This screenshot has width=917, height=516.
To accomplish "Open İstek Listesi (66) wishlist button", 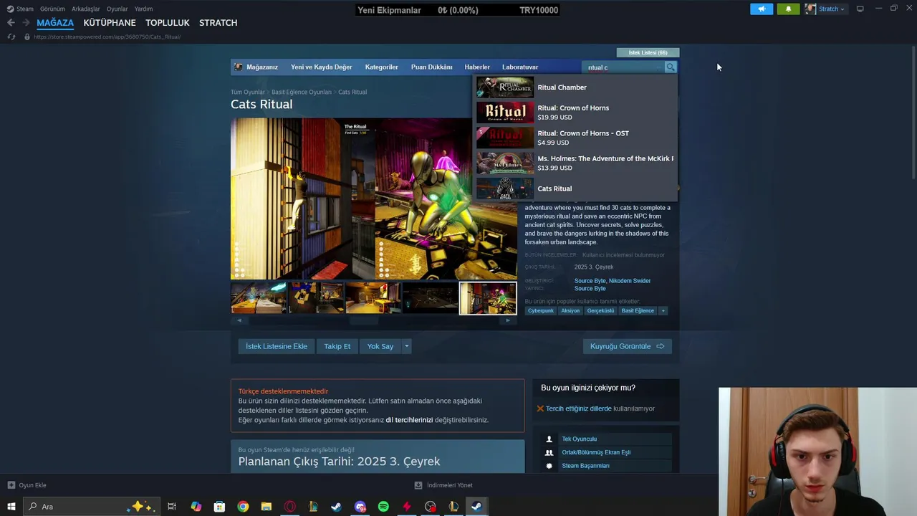I will pyautogui.click(x=648, y=52).
